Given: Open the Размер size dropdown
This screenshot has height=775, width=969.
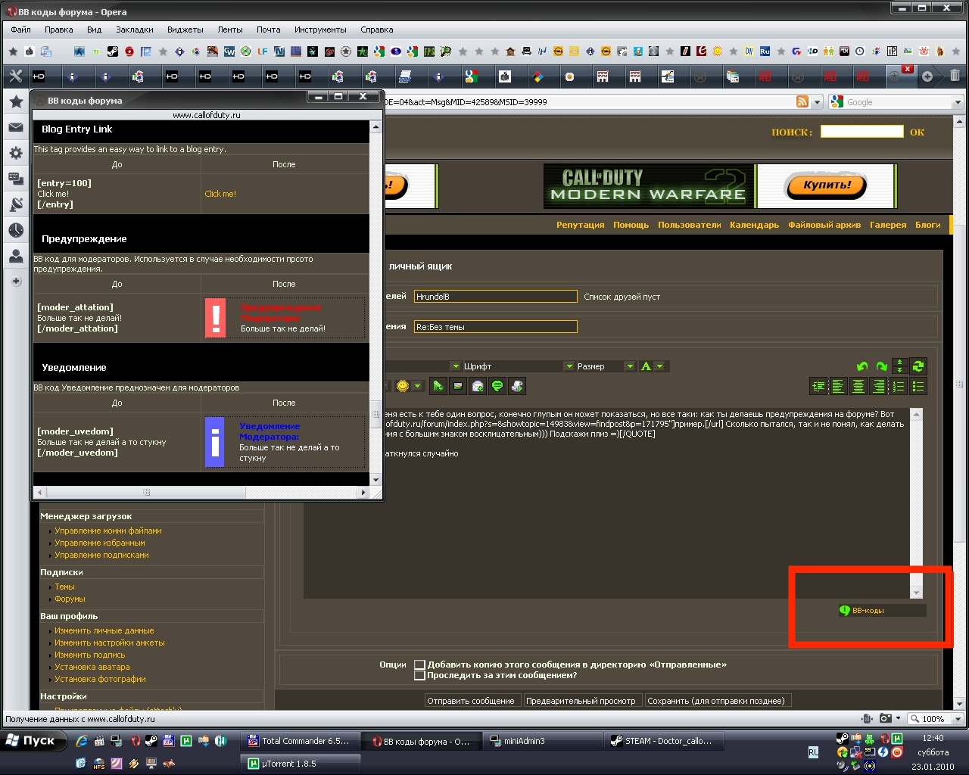Looking at the screenshot, I should click(606, 366).
